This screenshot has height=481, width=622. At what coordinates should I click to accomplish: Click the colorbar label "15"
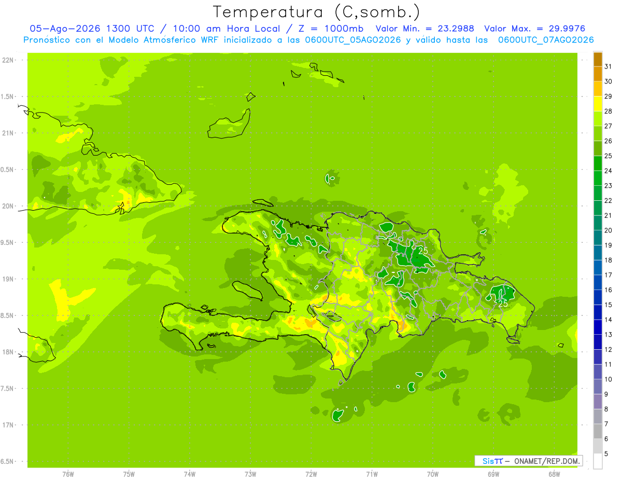pyautogui.click(x=609, y=305)
